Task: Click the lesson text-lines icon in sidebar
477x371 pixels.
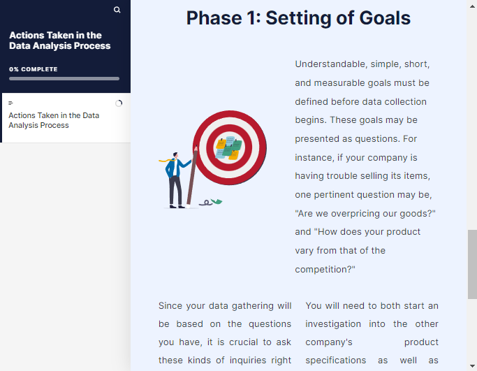Action: tap(10, 103)
